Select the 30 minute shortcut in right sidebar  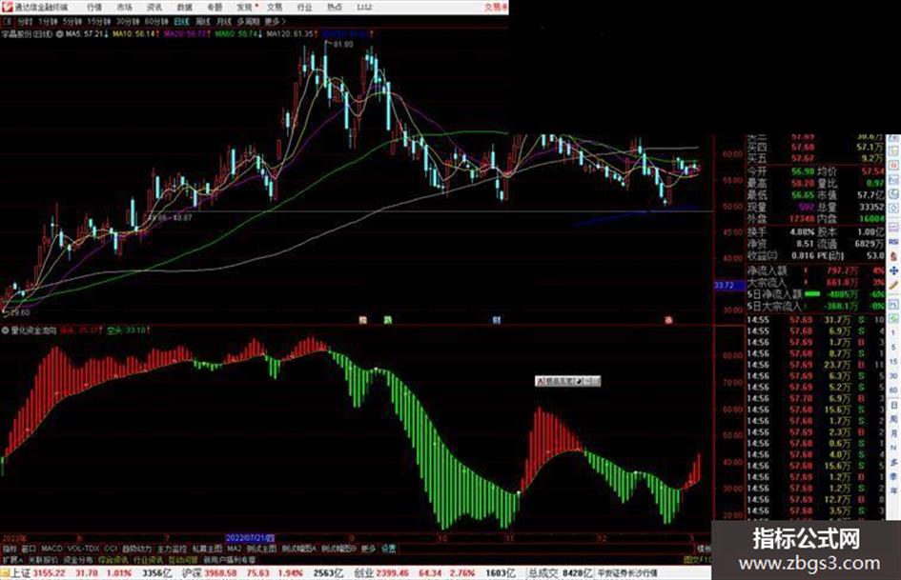click(893, 376)
